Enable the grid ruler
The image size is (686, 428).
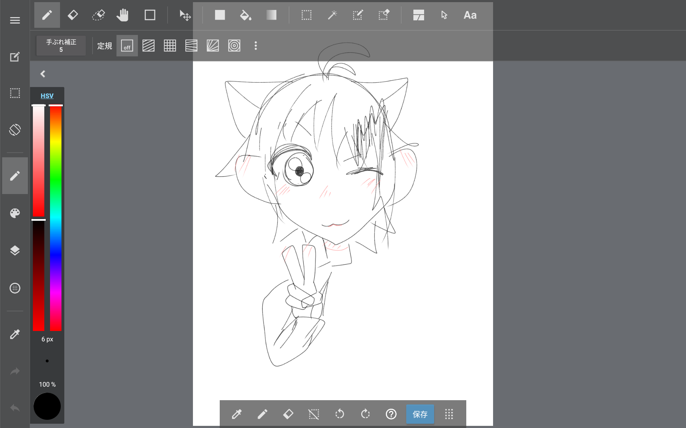(x=170, y=46)
